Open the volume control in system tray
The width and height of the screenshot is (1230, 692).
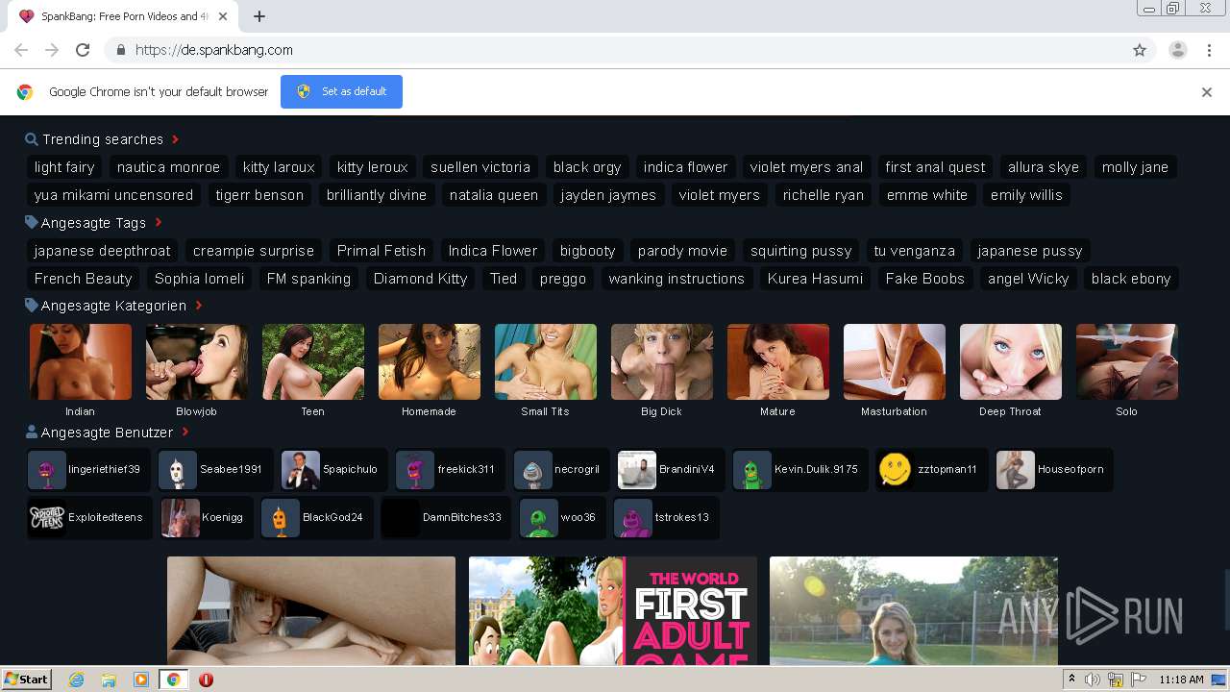click(1093, 680)
